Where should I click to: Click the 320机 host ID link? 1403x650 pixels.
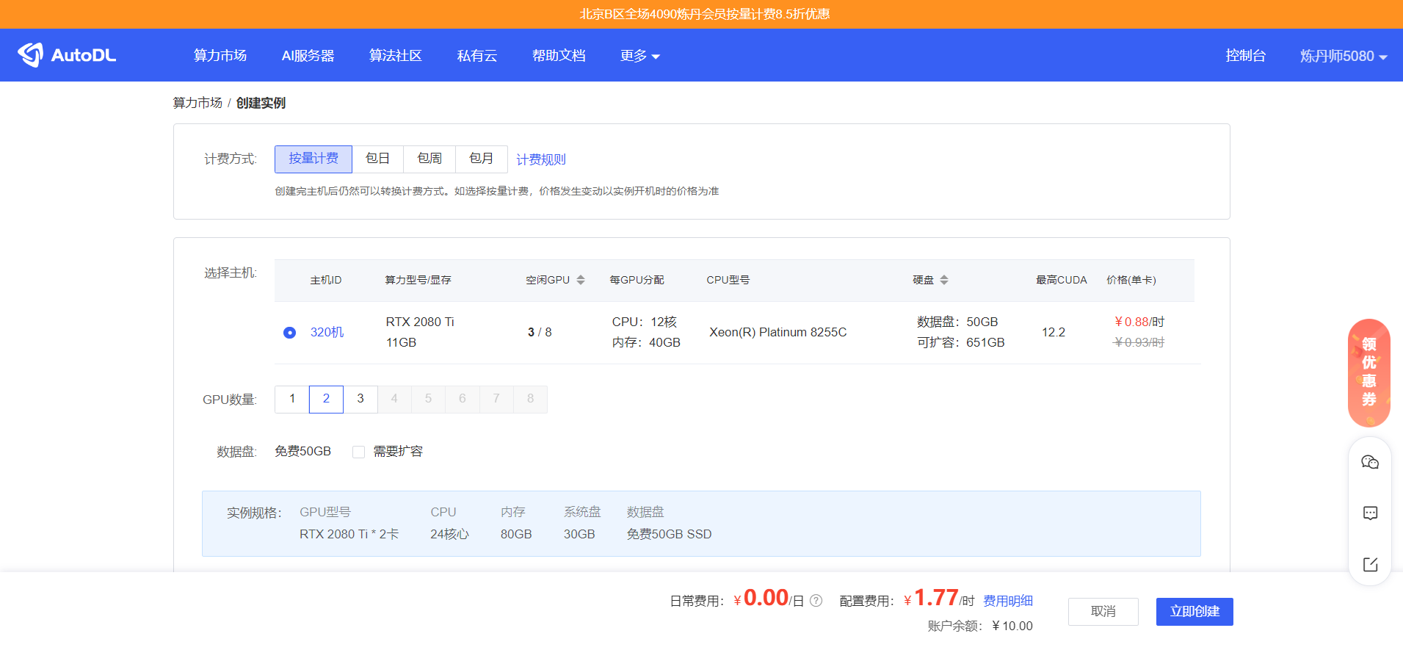(327, 333)
